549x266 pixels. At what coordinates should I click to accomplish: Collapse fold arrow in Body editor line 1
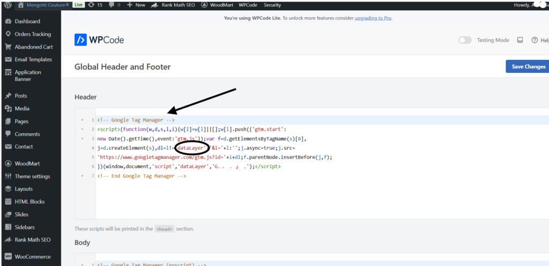[x=82, y=264]
